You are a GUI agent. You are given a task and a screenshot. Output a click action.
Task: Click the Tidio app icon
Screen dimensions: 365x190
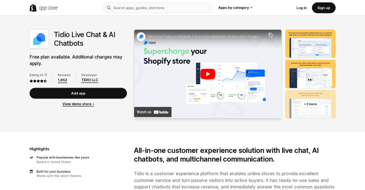(x=39, y=39)
